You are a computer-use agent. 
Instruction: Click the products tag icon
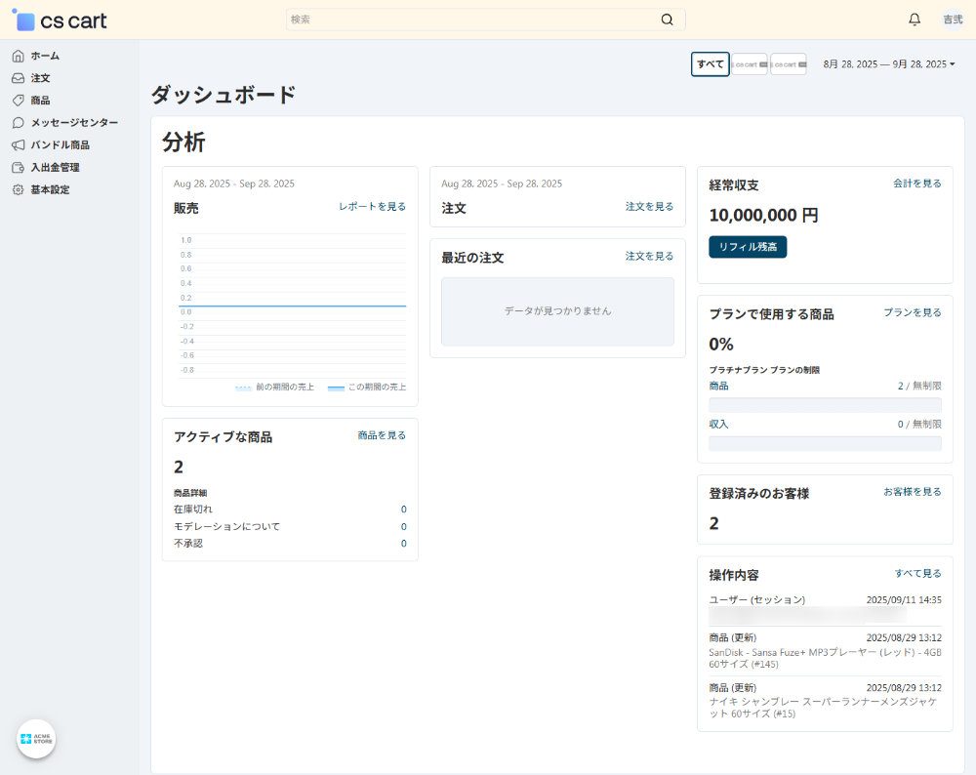coord(18,101)
